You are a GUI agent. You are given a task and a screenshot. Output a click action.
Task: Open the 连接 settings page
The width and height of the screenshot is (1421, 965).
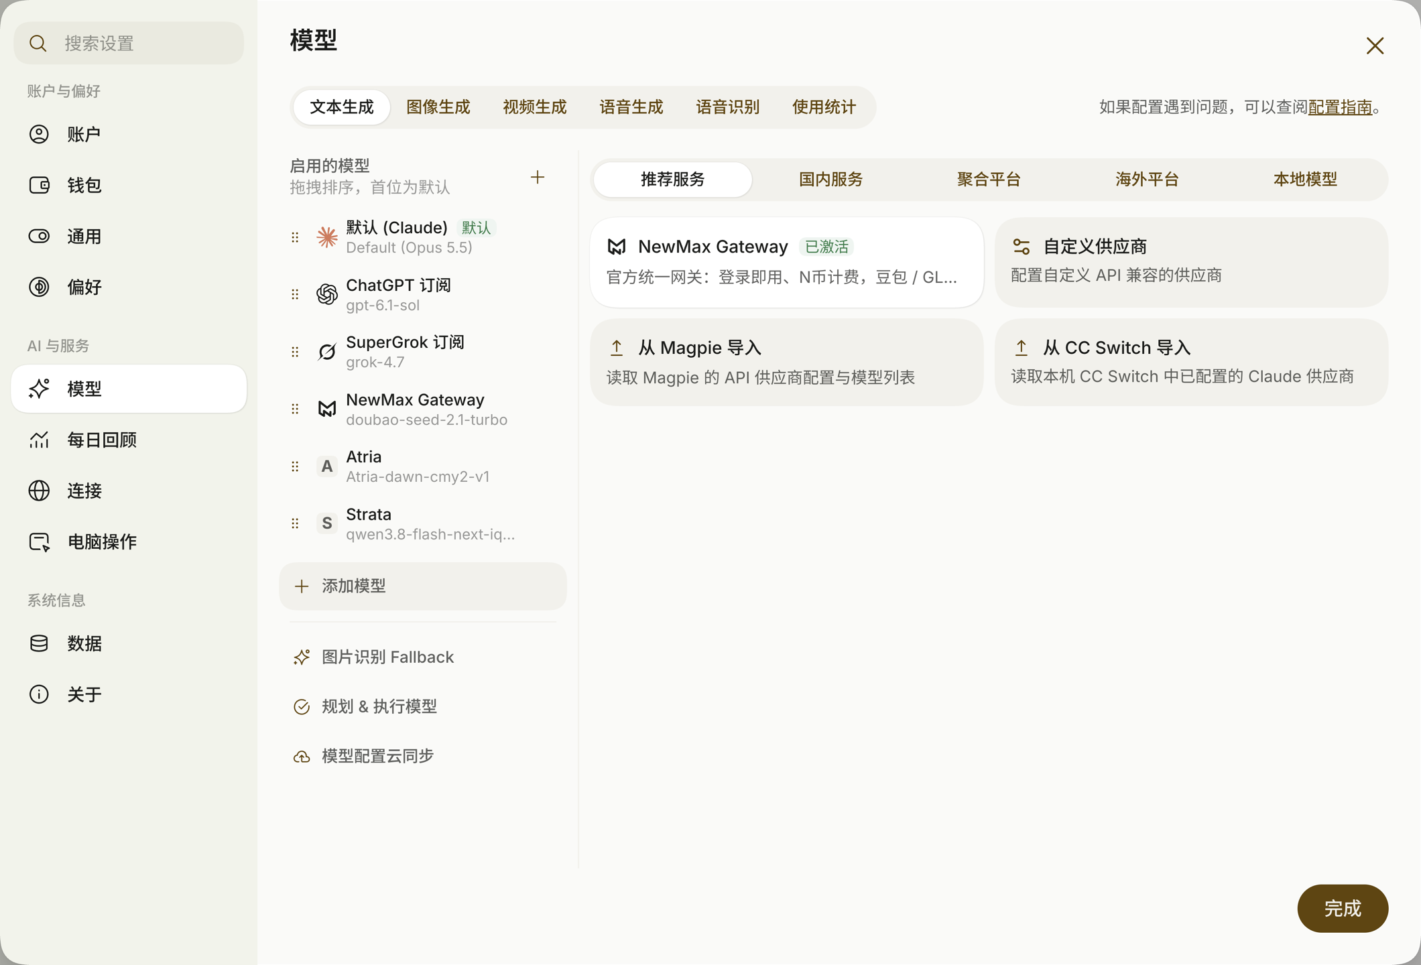point(129,491)
